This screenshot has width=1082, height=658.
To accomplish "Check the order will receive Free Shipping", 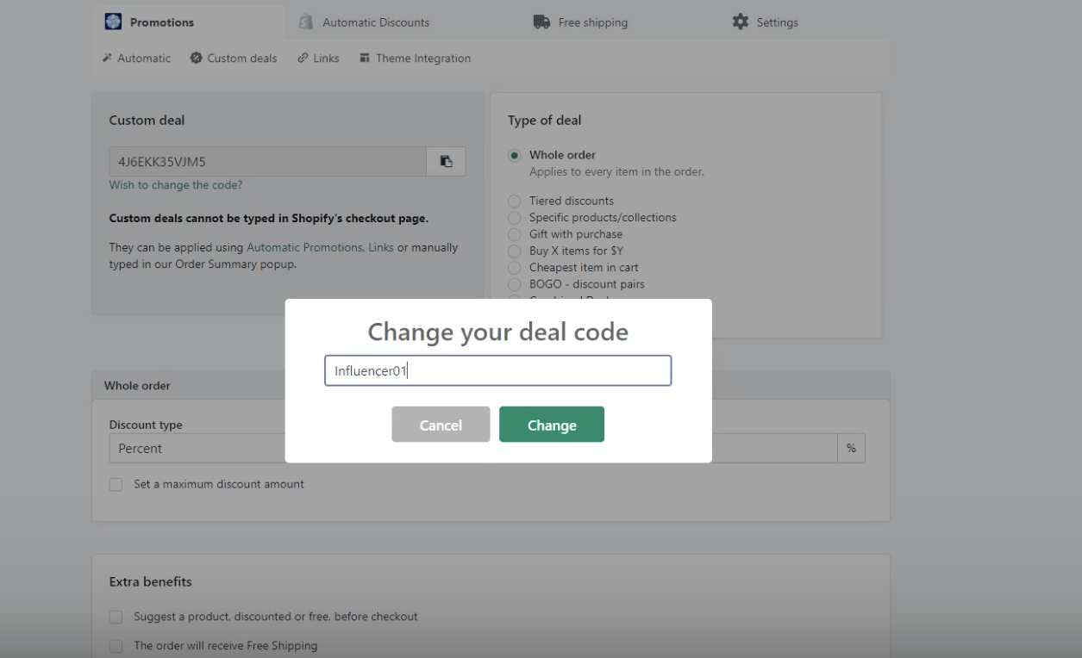I will [116, 646].
